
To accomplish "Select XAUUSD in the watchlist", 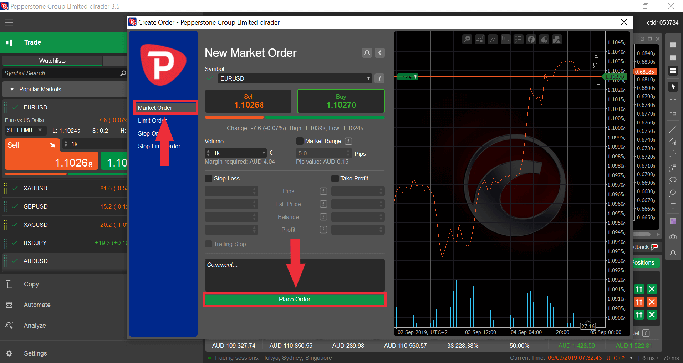I will (35, 188).
